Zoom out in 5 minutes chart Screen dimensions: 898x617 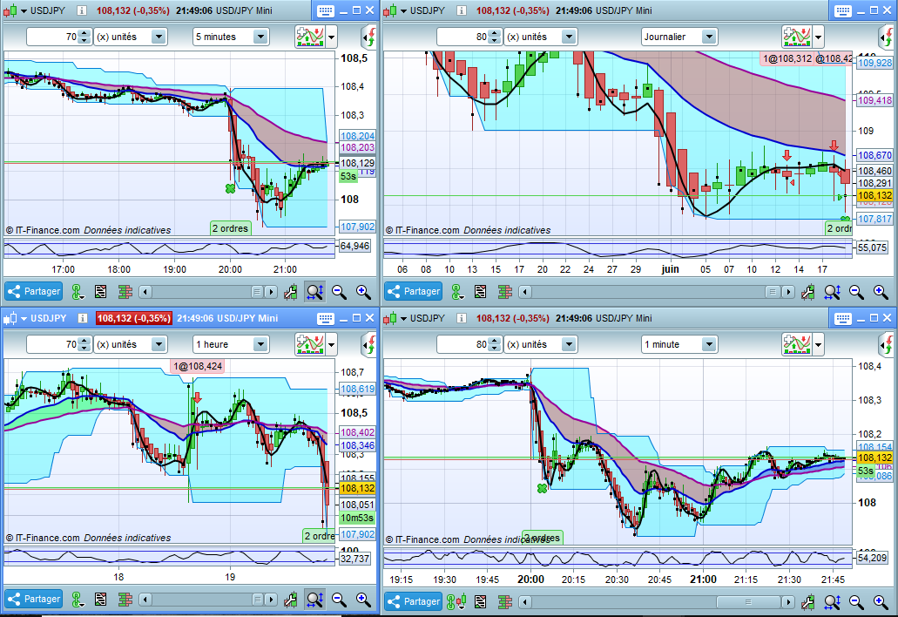pos(339,292)
